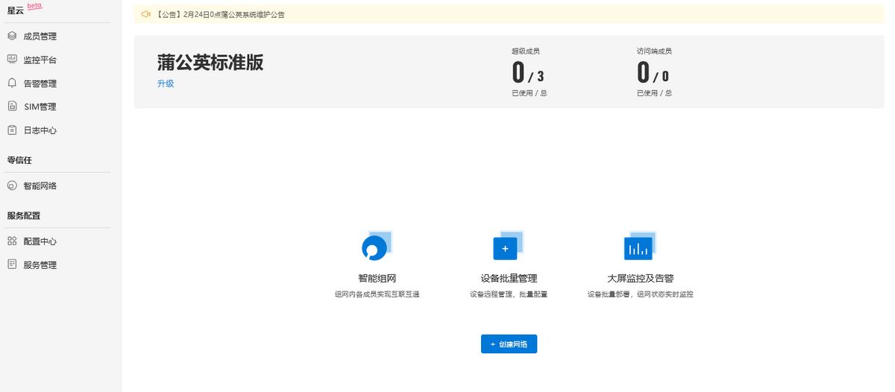Click the 监控平台 monitor icon

(x=12, y=59)
